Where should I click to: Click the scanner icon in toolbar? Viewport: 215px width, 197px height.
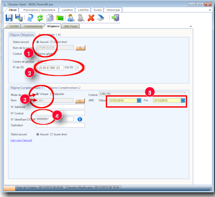[100, 18]
